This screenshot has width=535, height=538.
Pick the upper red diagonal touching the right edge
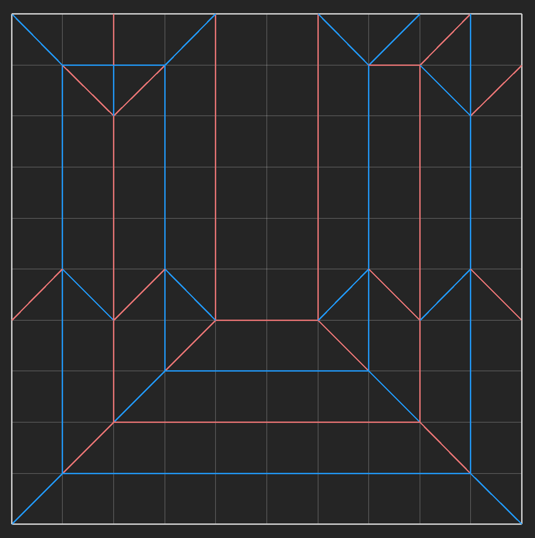tap(496, 90)
